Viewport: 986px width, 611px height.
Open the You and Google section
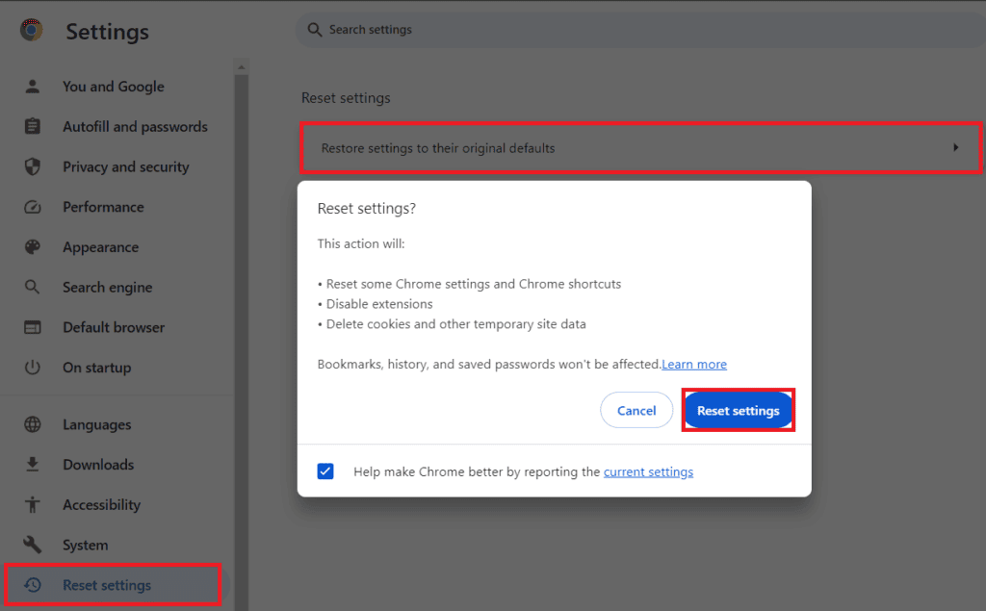click(114, 87)
